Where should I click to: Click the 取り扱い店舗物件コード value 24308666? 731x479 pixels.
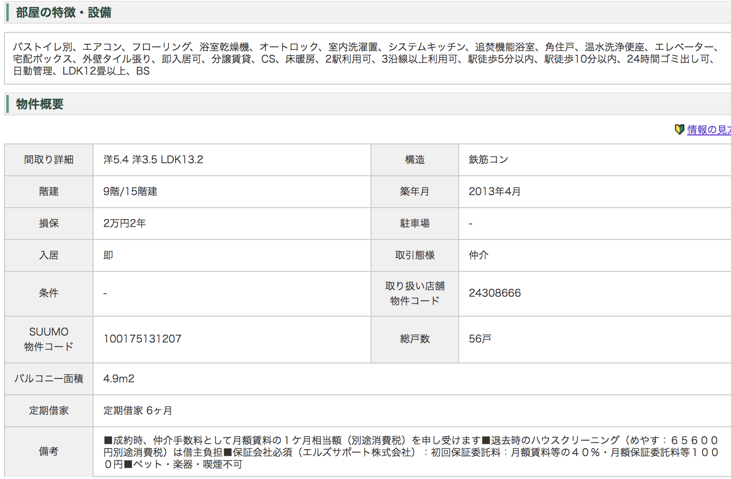pyautogui.click(x=495, y=293)
